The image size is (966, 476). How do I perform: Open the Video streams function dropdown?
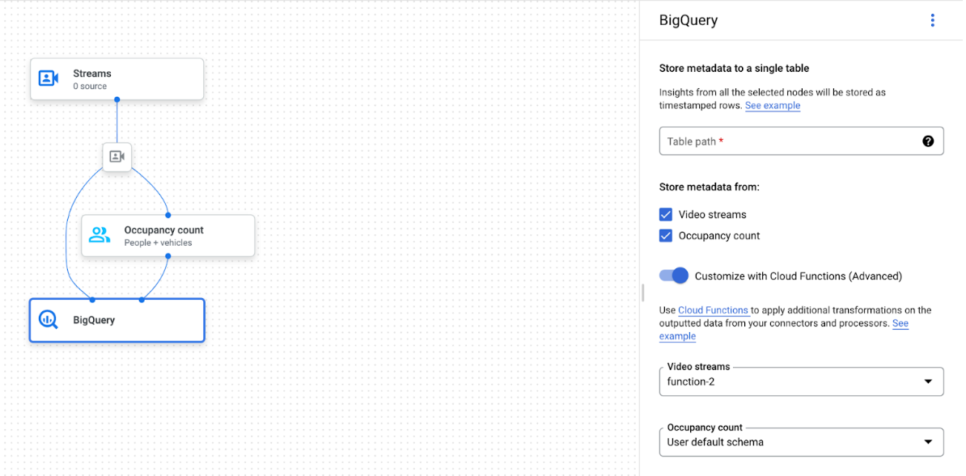click(801, 381)
